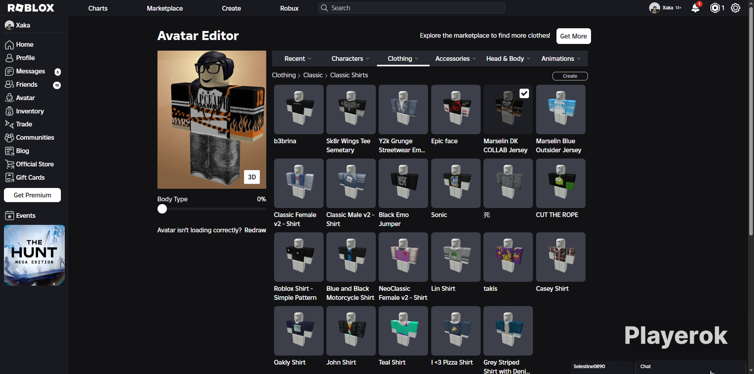Expand the Recent dropdown
754x374 pixels.
[298, 58]
